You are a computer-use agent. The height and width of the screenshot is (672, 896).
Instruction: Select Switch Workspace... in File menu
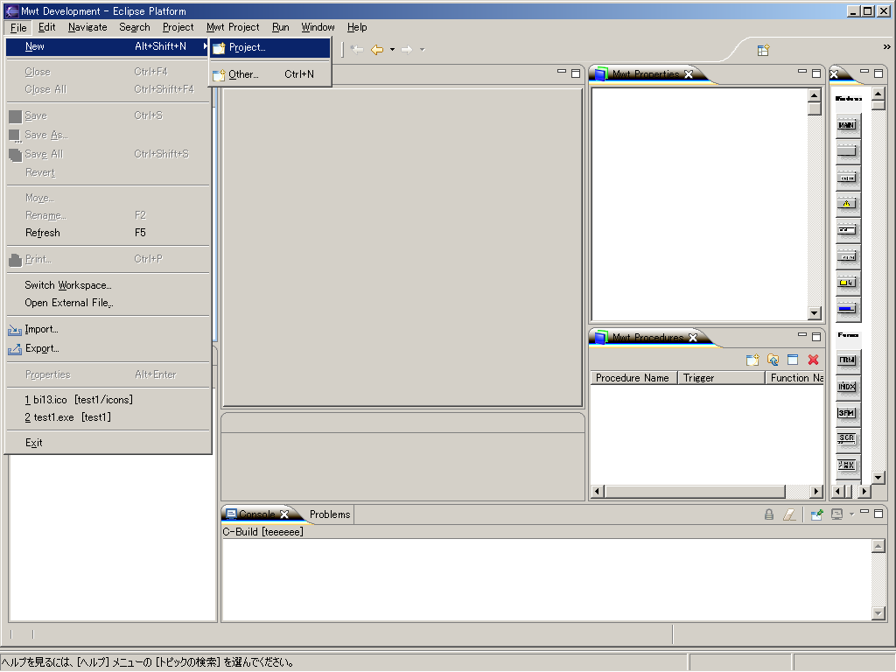(108, 285)
